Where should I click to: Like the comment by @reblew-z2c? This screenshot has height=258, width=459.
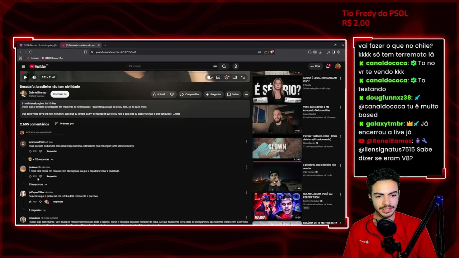[30, 176]
